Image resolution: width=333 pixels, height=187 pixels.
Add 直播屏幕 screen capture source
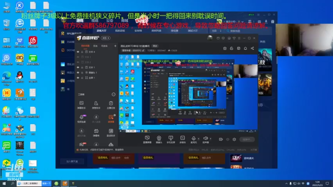click(x=147, y=140)
